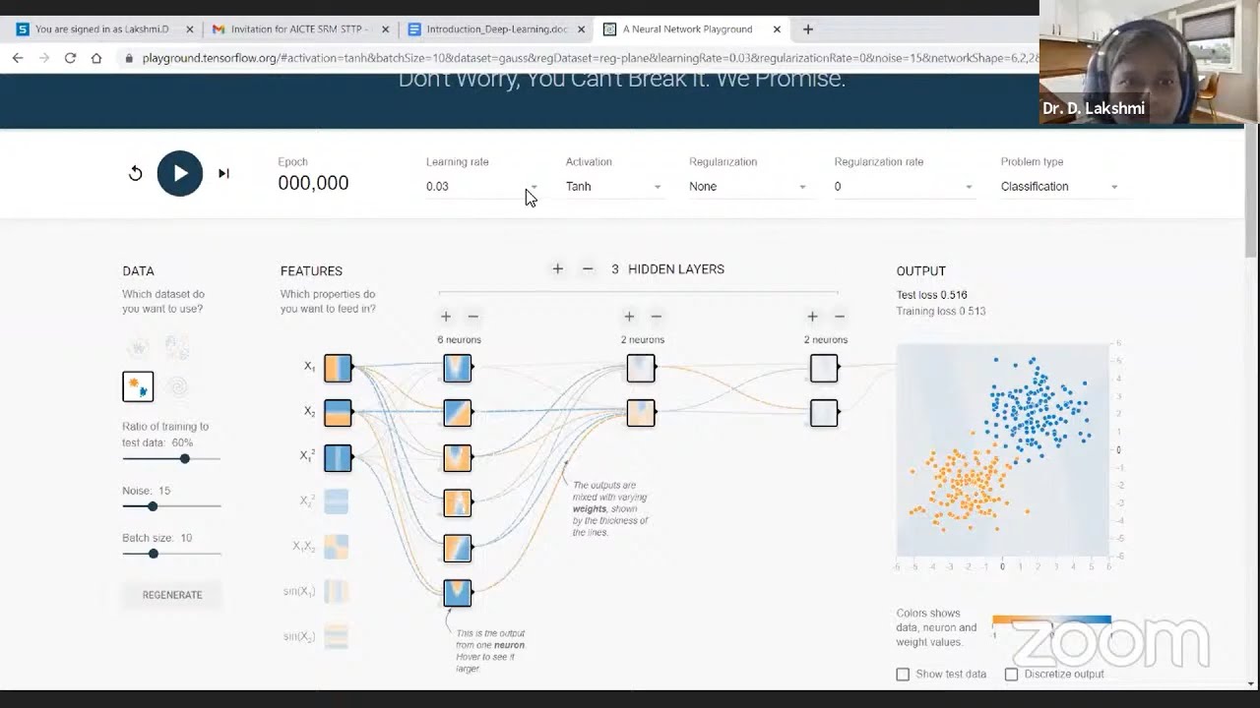Viewport: 1260px width, 708px height.
Task: Toggle the X1 input feature
Action: 338,368
